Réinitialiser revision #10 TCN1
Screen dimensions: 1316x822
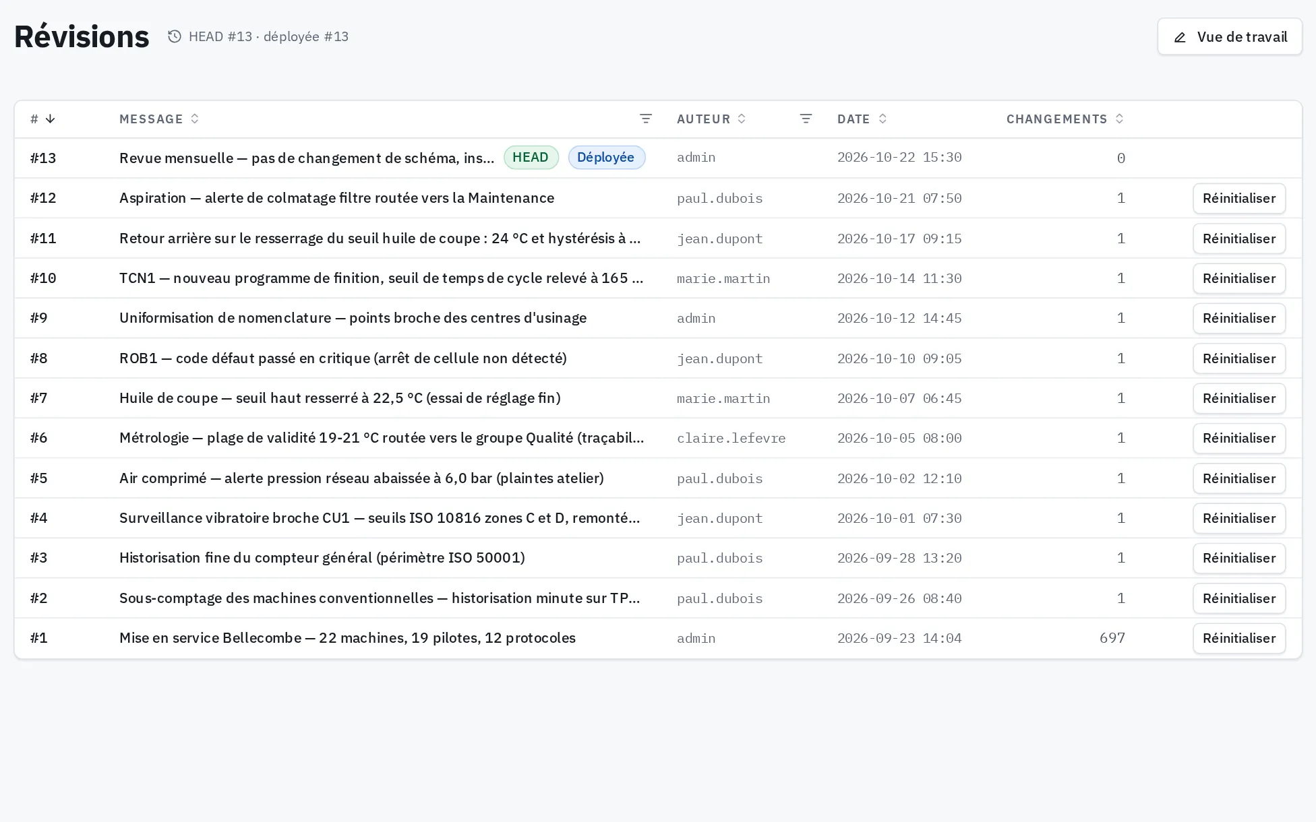pyautogui.click(x=1239, y=278)
